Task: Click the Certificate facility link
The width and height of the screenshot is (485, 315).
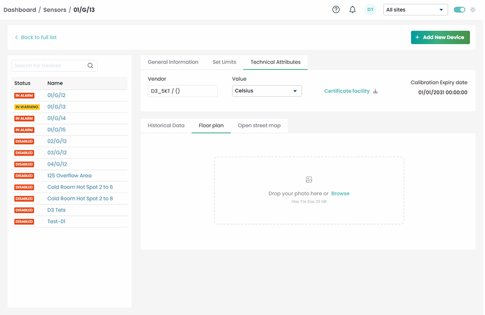Action: click(x=347, y=91)
